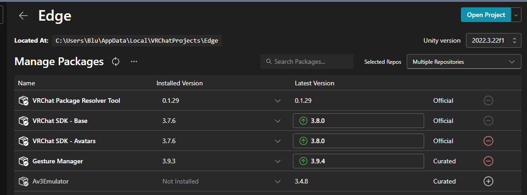The image size is (527, 195).
Task: Upgrade VRChat SDK - Base to 3.8.0
Action: coord(358,121)
